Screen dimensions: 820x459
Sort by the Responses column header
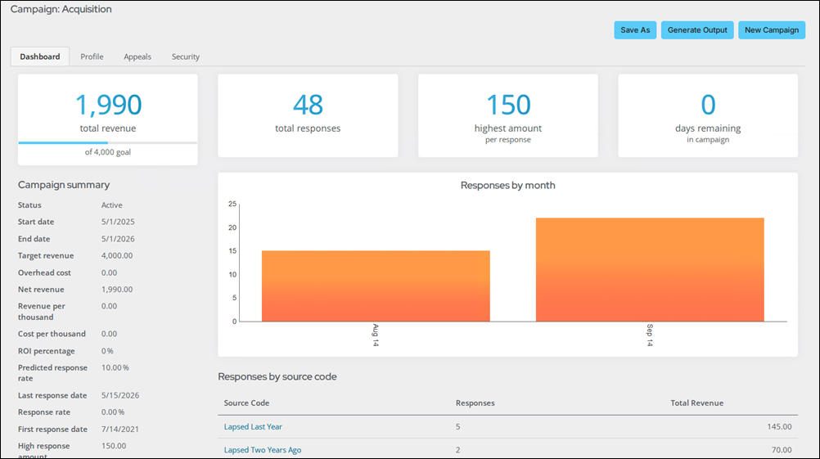pyautogui.click(x=475, y=403)
